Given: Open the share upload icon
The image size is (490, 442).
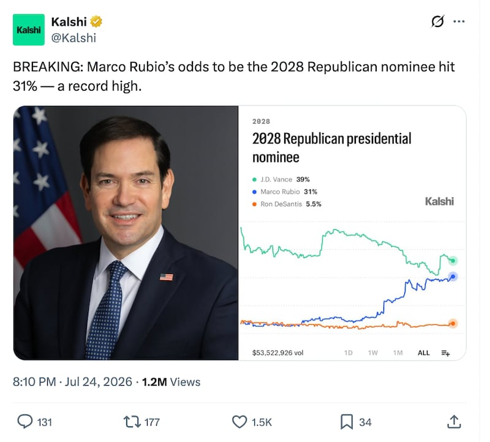Looking at the screenshot, I should 454,422.
